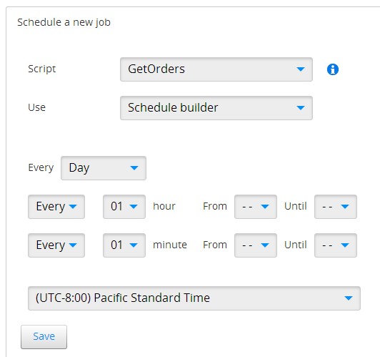The width and height of the screenshot is (380, 357).
Task: Click the arrow on the Day dropdown
Action: point(134,168)
